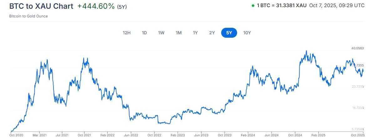The image size is (366, 140).
Task: Click the 40.0583 y-axis value
Action: coord(358,48)
